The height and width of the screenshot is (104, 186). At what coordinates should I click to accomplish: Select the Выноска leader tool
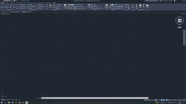(58, 6)
